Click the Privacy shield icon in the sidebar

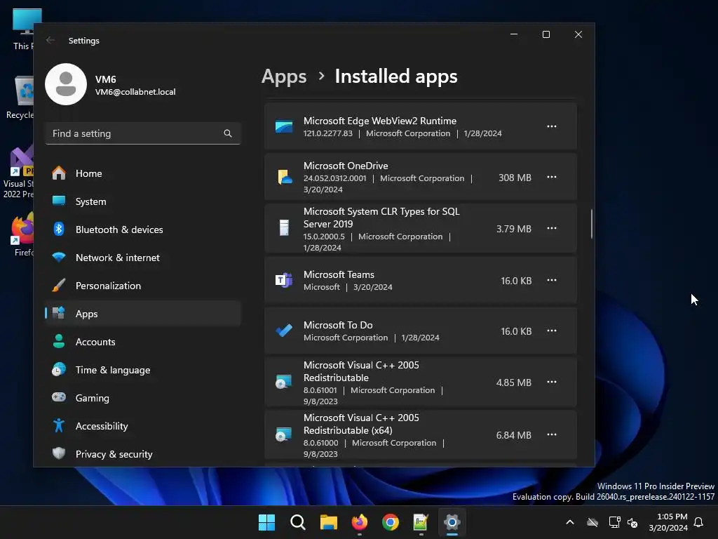[x=59, y=453]
